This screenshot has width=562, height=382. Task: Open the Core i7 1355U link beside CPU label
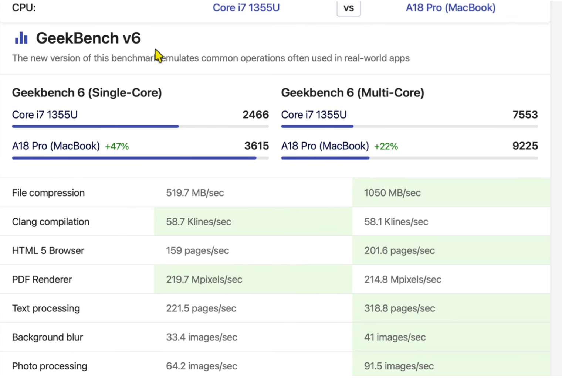tap(246, 8)
